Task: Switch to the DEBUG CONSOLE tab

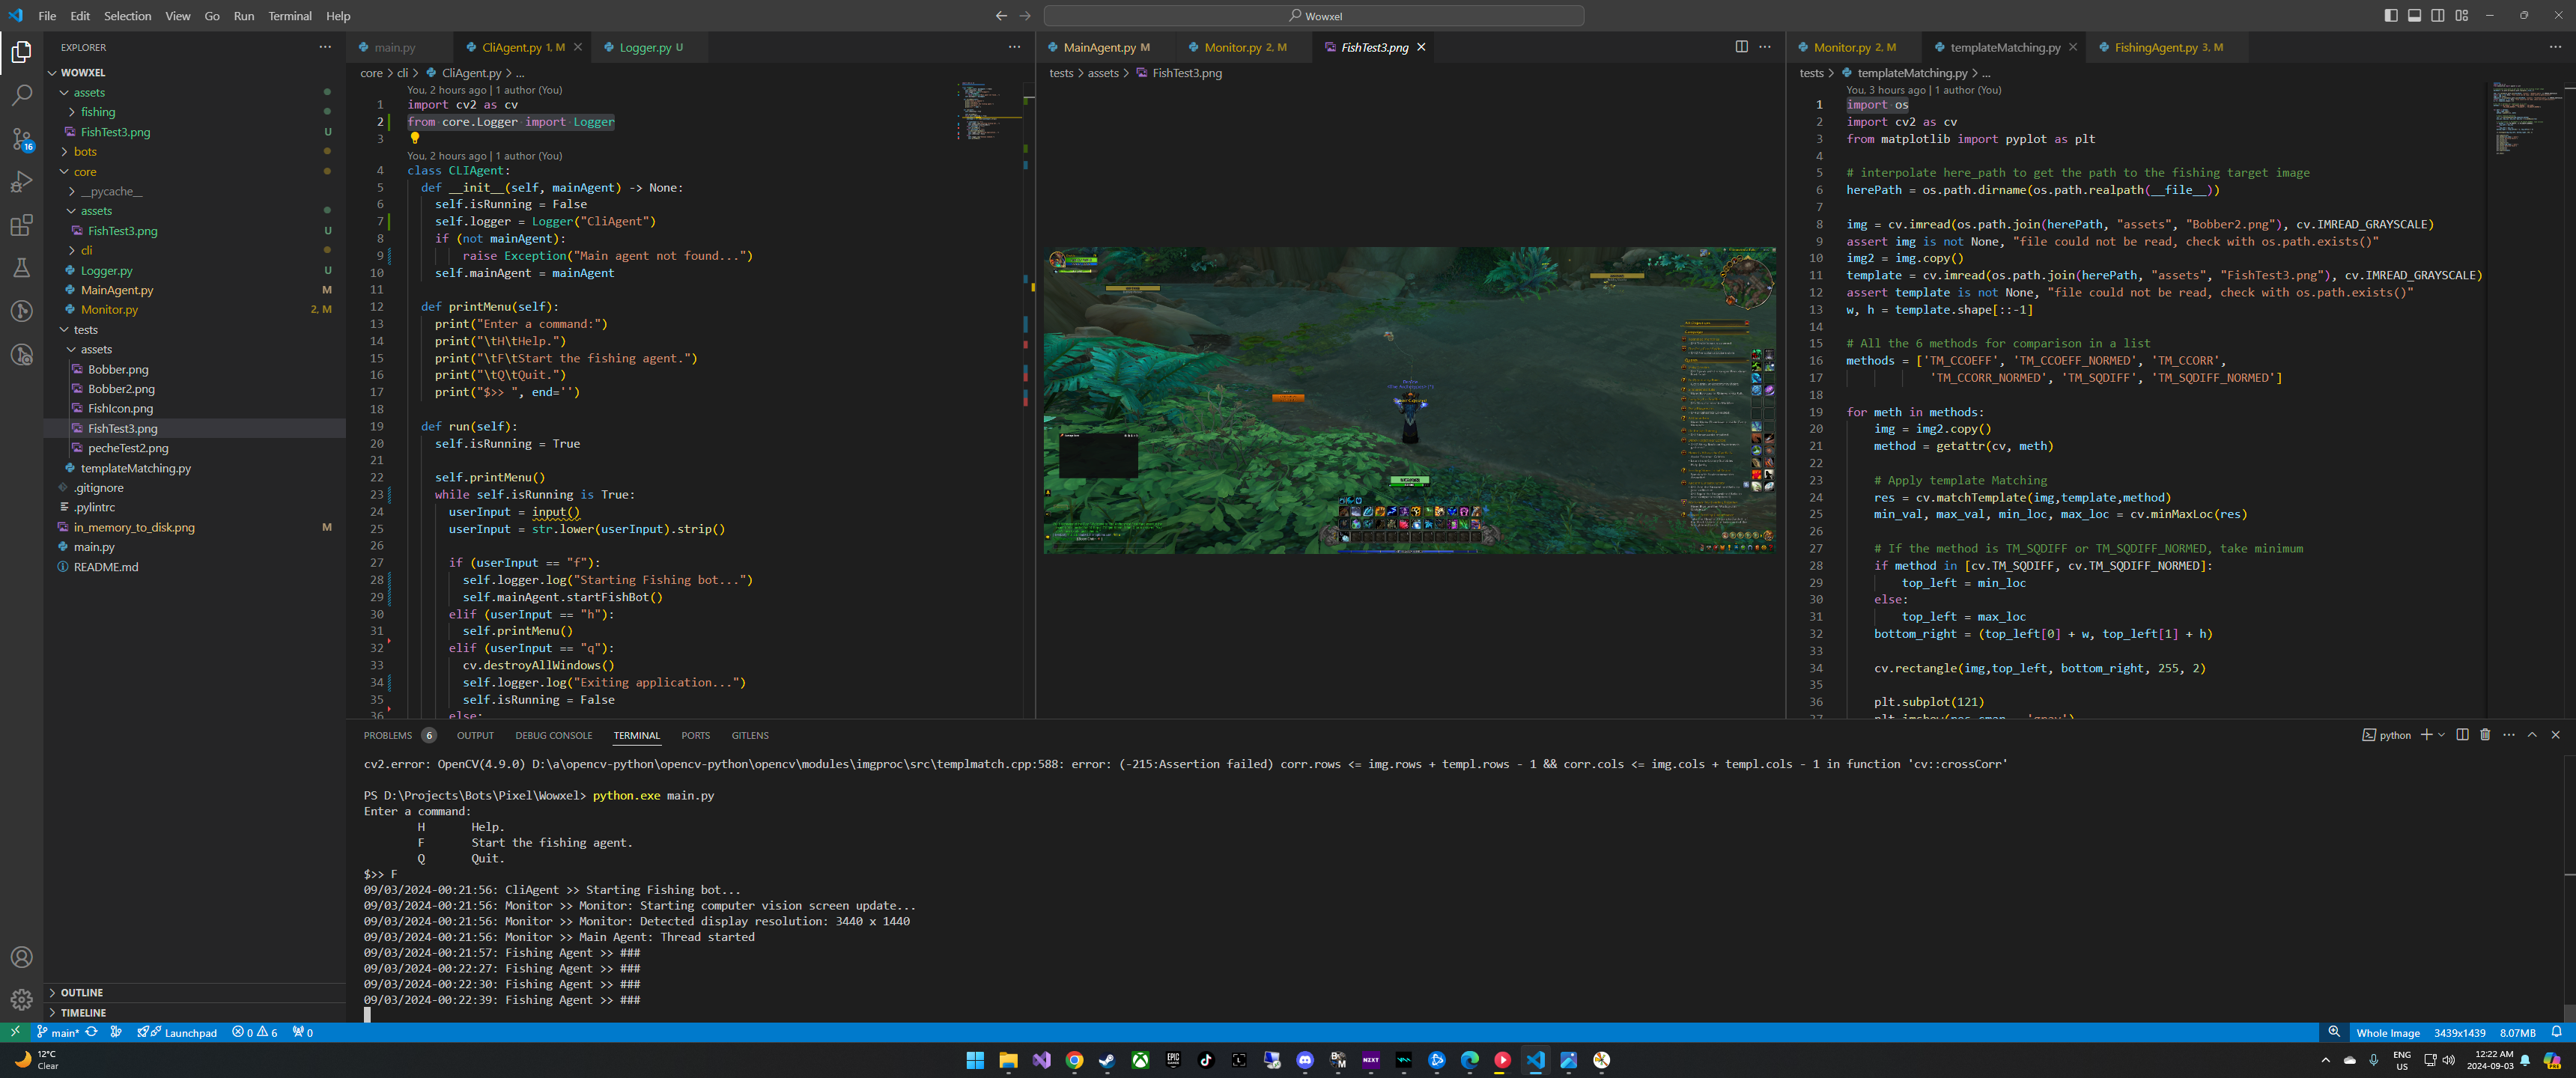Action: pos(553,735)
